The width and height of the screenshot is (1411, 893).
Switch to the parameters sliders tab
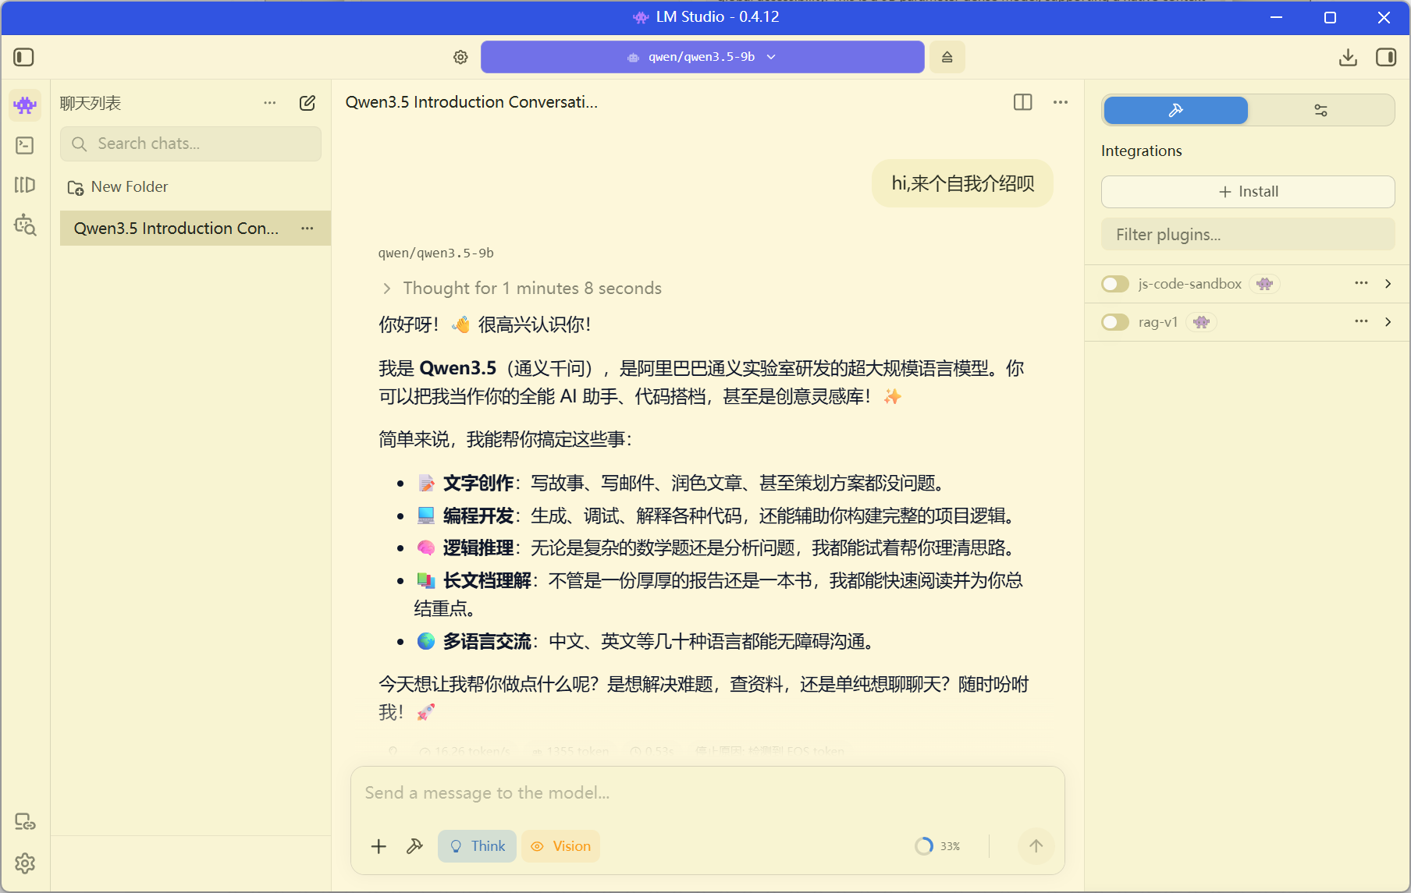coord(1320,110)
